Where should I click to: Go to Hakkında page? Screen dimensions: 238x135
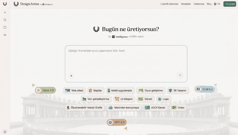pyautogui.click(x=199, y=4)
